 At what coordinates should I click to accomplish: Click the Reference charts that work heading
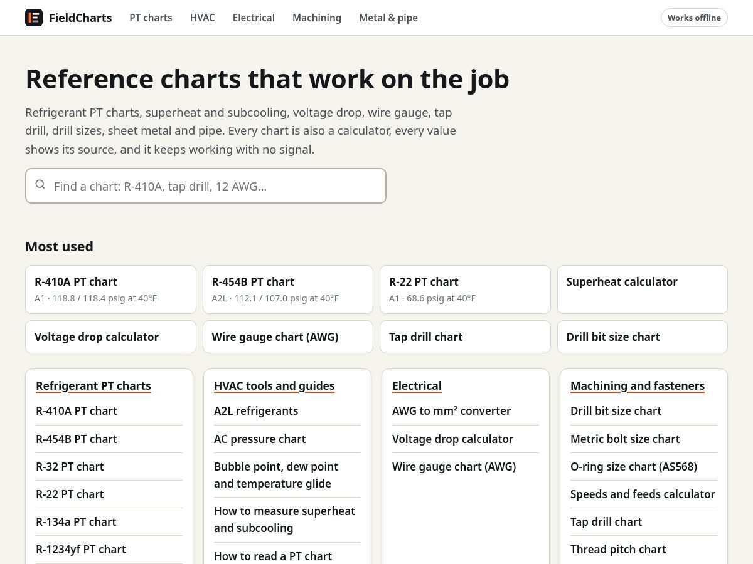coord(267,80)
